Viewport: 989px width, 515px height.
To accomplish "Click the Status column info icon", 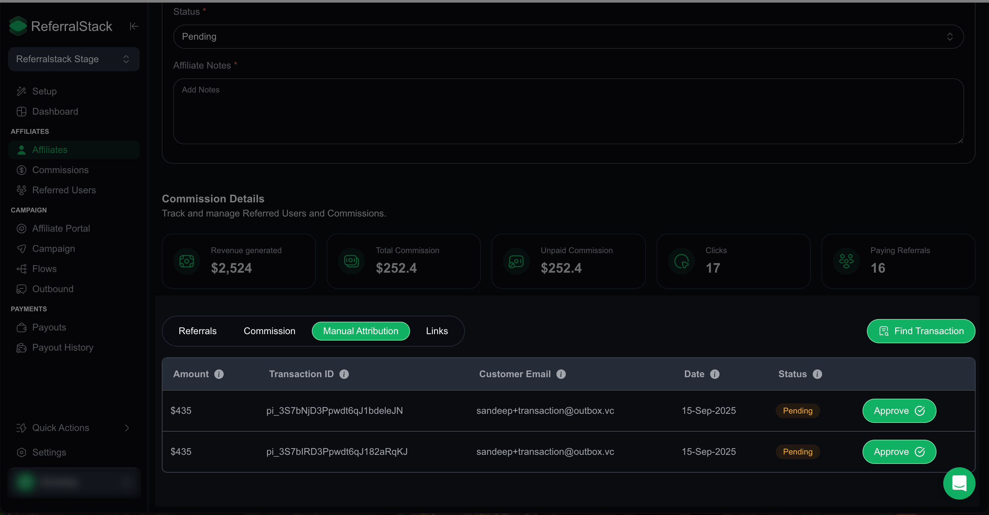I will click(x=817, y=374).
